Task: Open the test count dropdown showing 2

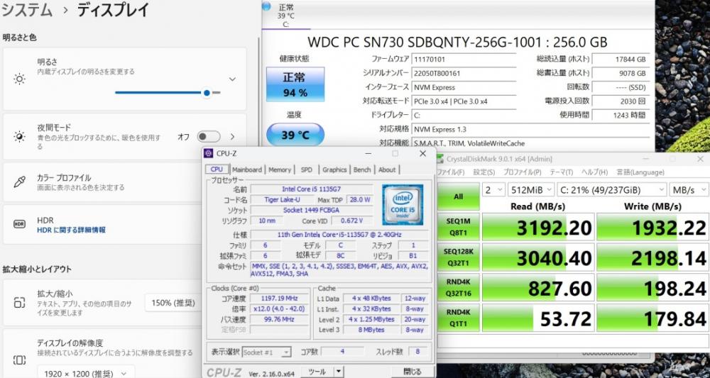Action: pos(493,190)
